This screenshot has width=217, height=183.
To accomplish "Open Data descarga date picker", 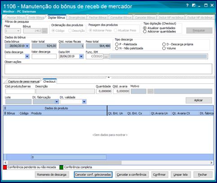I will pyautogui.click(x=27, y=57).
